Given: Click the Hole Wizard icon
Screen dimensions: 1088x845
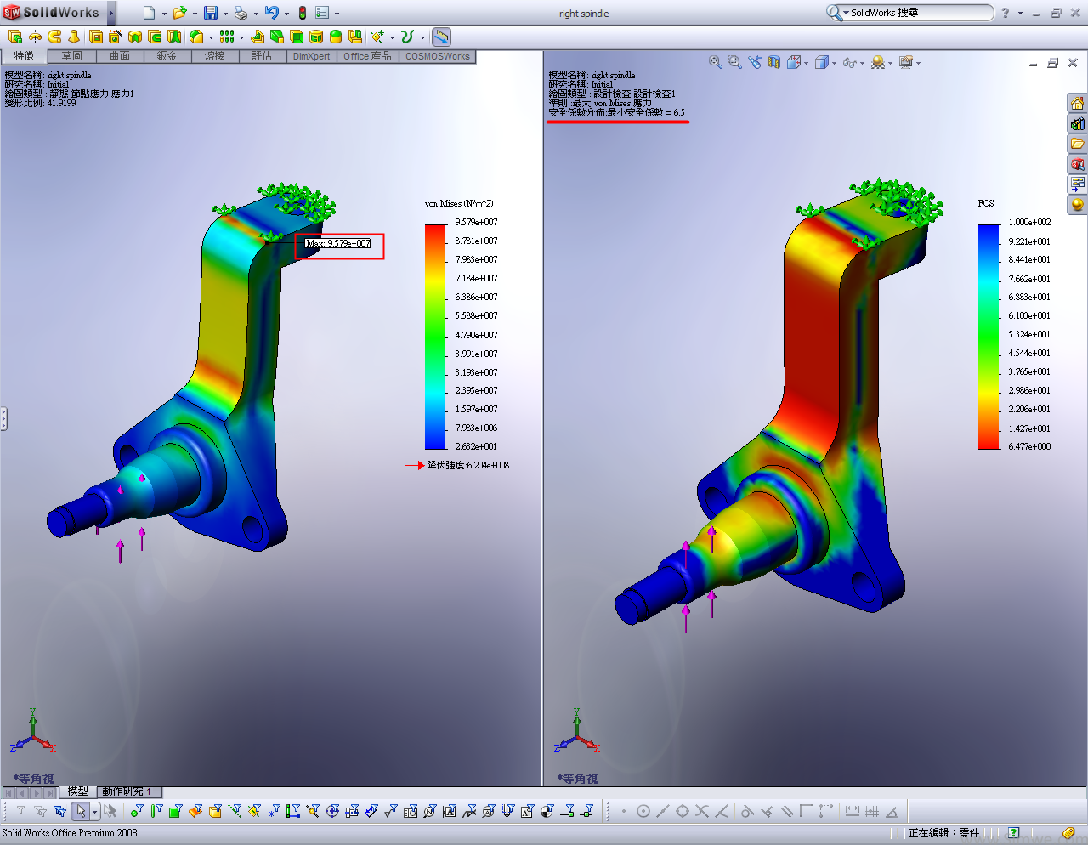Looking at the screenshot, I should [116, 37].
